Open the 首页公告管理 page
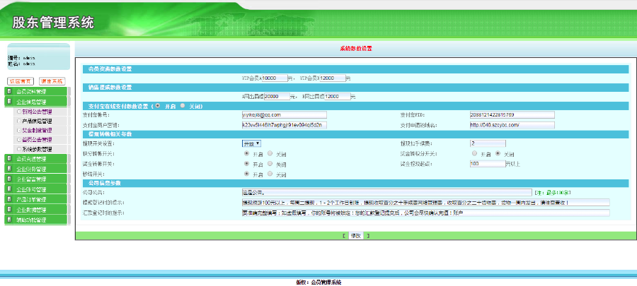 tap(37, 140)
